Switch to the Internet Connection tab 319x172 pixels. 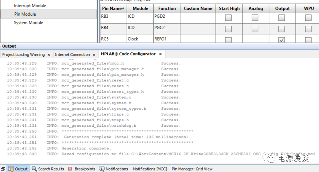pyautogui.click(x=72, y=54)
